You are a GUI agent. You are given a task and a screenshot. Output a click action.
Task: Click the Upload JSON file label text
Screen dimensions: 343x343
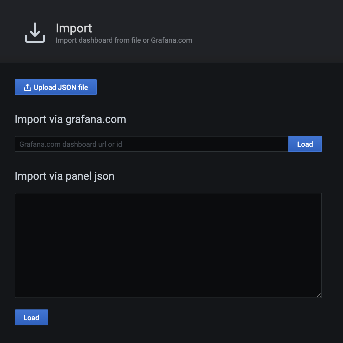(x=61, y=87)
